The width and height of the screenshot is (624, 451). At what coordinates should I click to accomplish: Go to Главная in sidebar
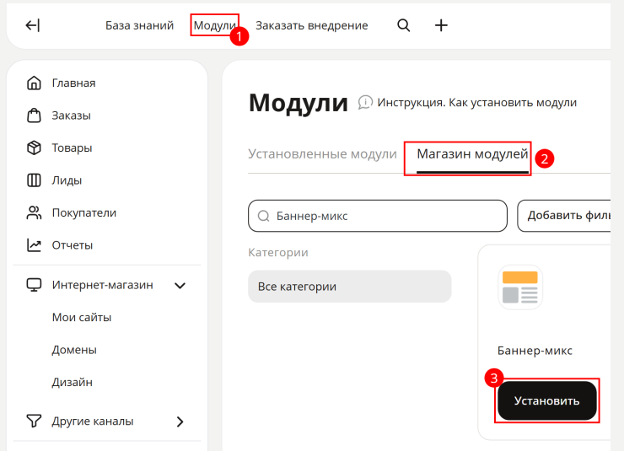73,83
